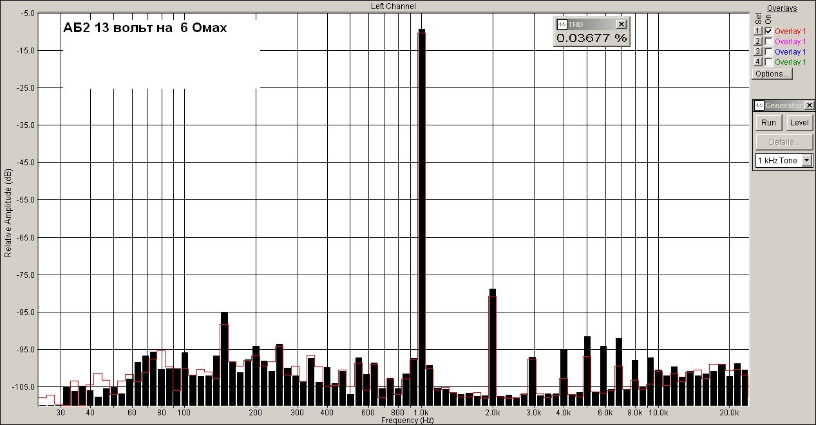
Task: Click the 100 Hz frequency tick label
Action: [x=184, y=412]
